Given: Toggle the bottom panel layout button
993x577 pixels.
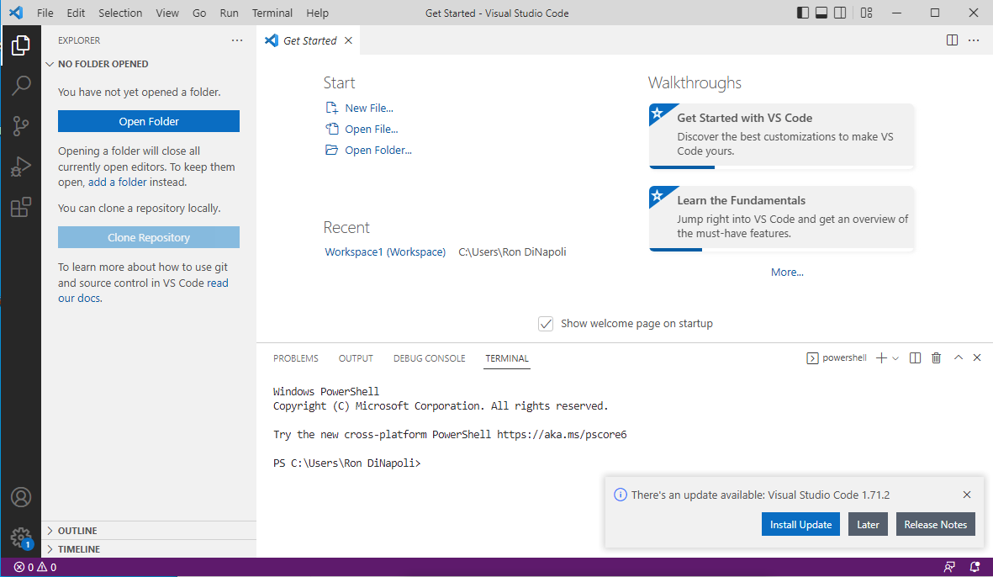Looking at the screenshot, I should pos(821,13).
